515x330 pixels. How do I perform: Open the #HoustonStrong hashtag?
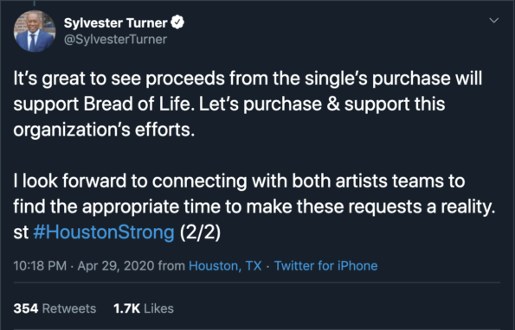(104, 232)
